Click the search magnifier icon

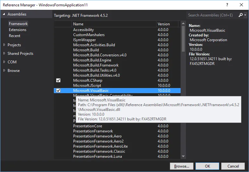[x=240, y=15]
